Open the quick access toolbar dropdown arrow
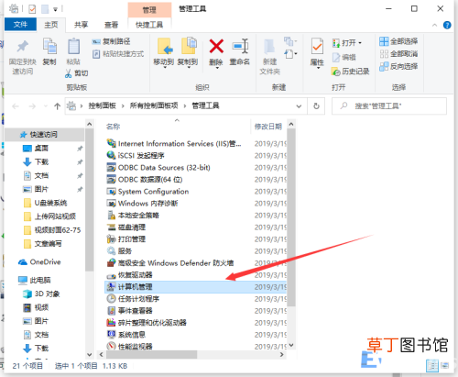This screenshot has height=377, width=458. (55, 9)
